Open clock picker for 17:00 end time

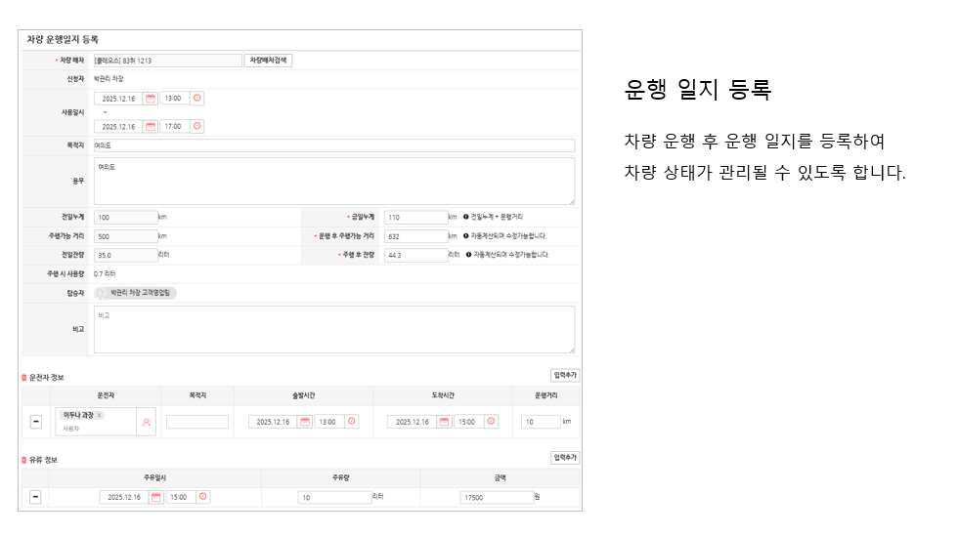pos(197,126)
